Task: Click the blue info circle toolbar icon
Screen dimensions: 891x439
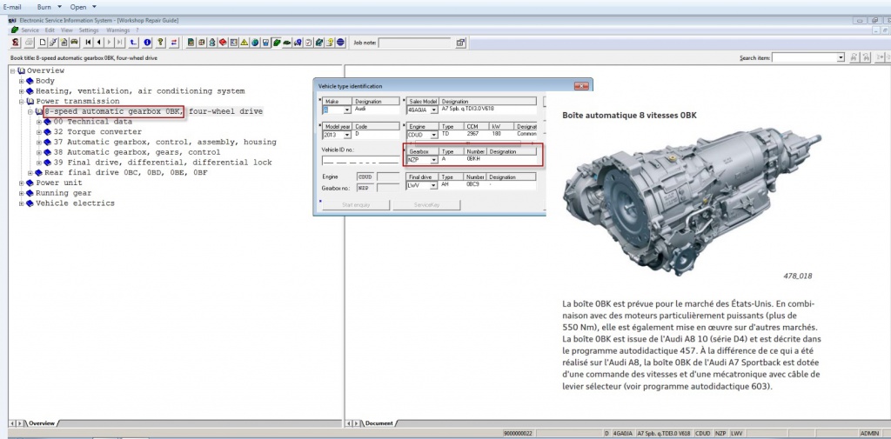Action: pos(147,42)
